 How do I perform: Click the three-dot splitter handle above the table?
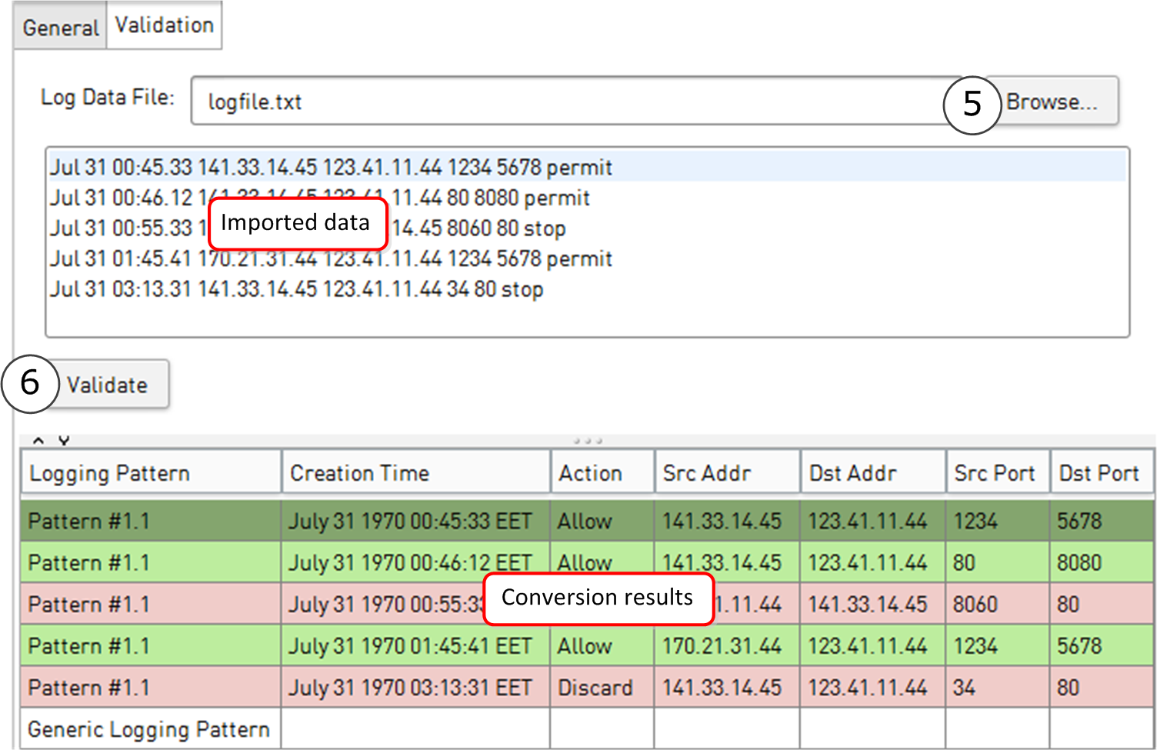coord(588,441)
